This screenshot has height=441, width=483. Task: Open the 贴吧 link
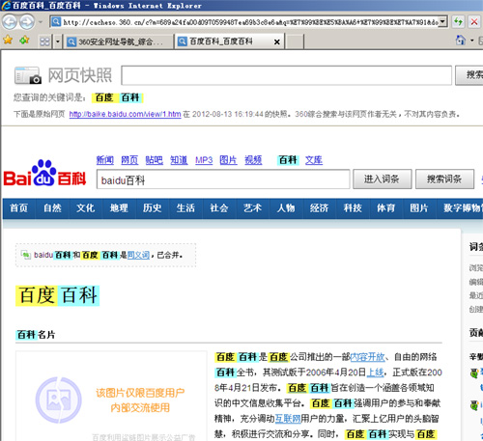[155, 160]
